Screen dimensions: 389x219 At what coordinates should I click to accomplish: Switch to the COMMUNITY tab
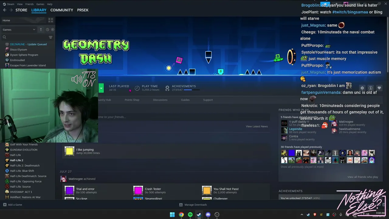coord(62,10)
